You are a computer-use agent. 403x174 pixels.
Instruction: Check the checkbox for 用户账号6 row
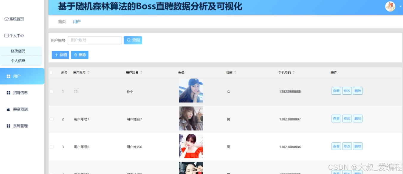[52, 147]
